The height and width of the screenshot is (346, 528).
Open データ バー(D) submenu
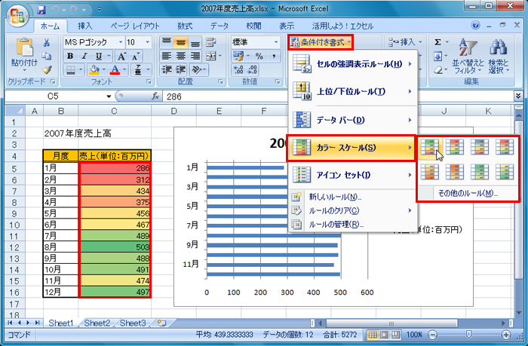click(x=352, y=120)
